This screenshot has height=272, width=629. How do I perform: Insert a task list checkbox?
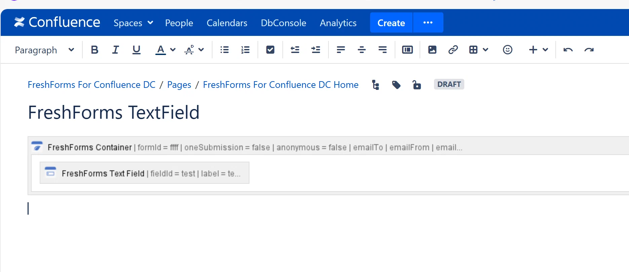[x=270, y=50]
